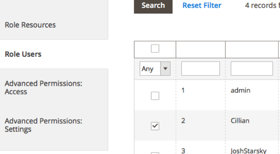Click the Reset Filter link

[202, 5]
